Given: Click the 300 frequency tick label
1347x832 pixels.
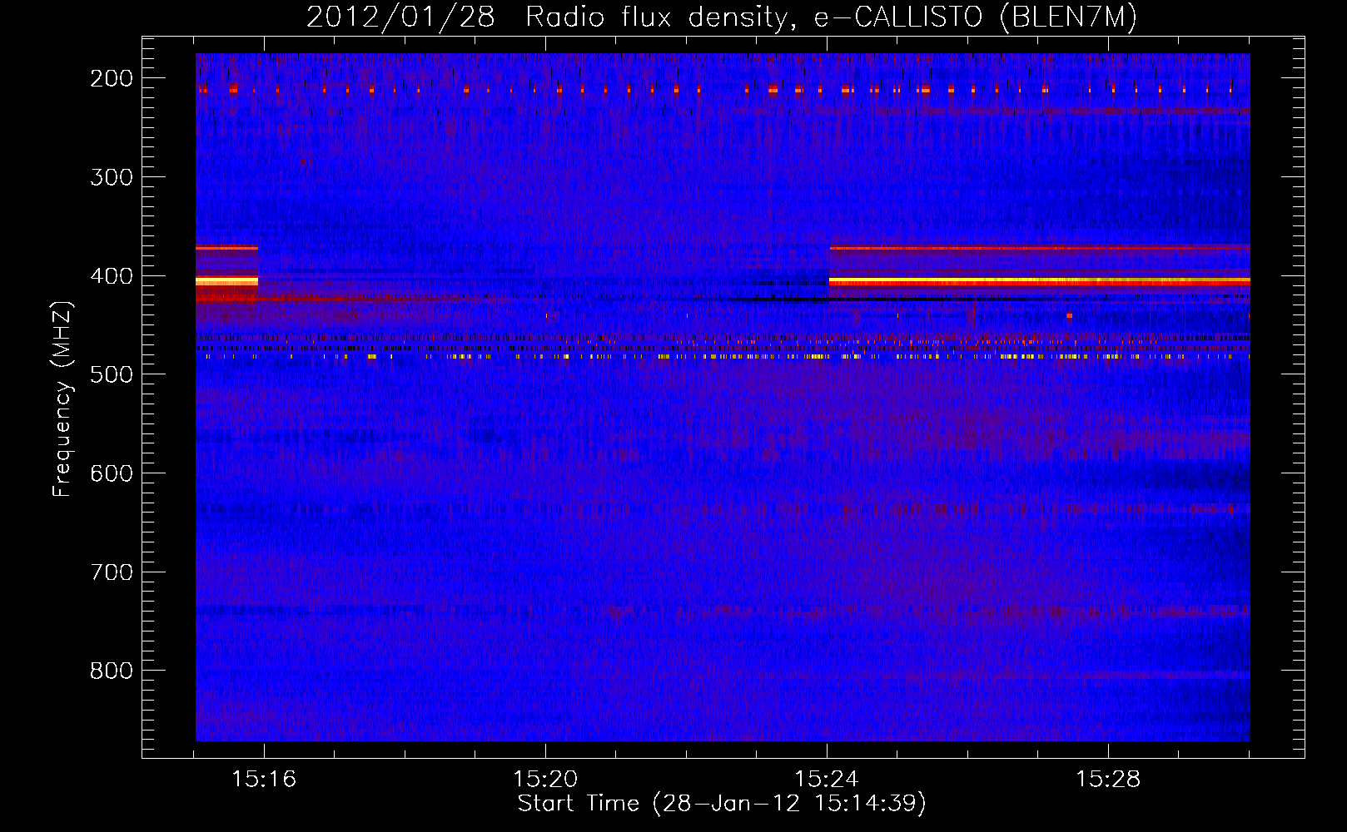Looking at the screenshot, I should [x=112, y=177].
